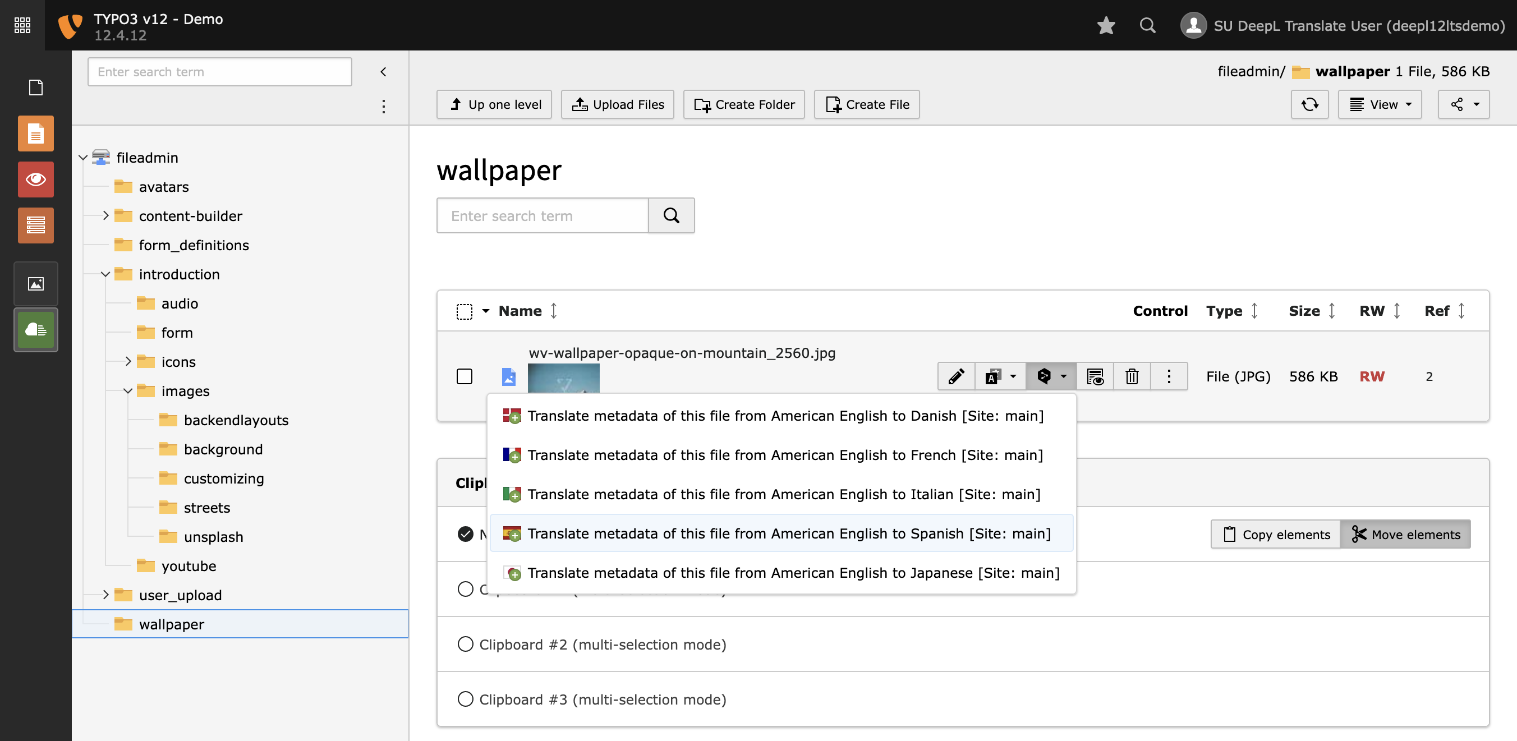The width and height of the screenshot is (1517, 741).
Task: Click the Create Folder button
Action: (745, 104)
